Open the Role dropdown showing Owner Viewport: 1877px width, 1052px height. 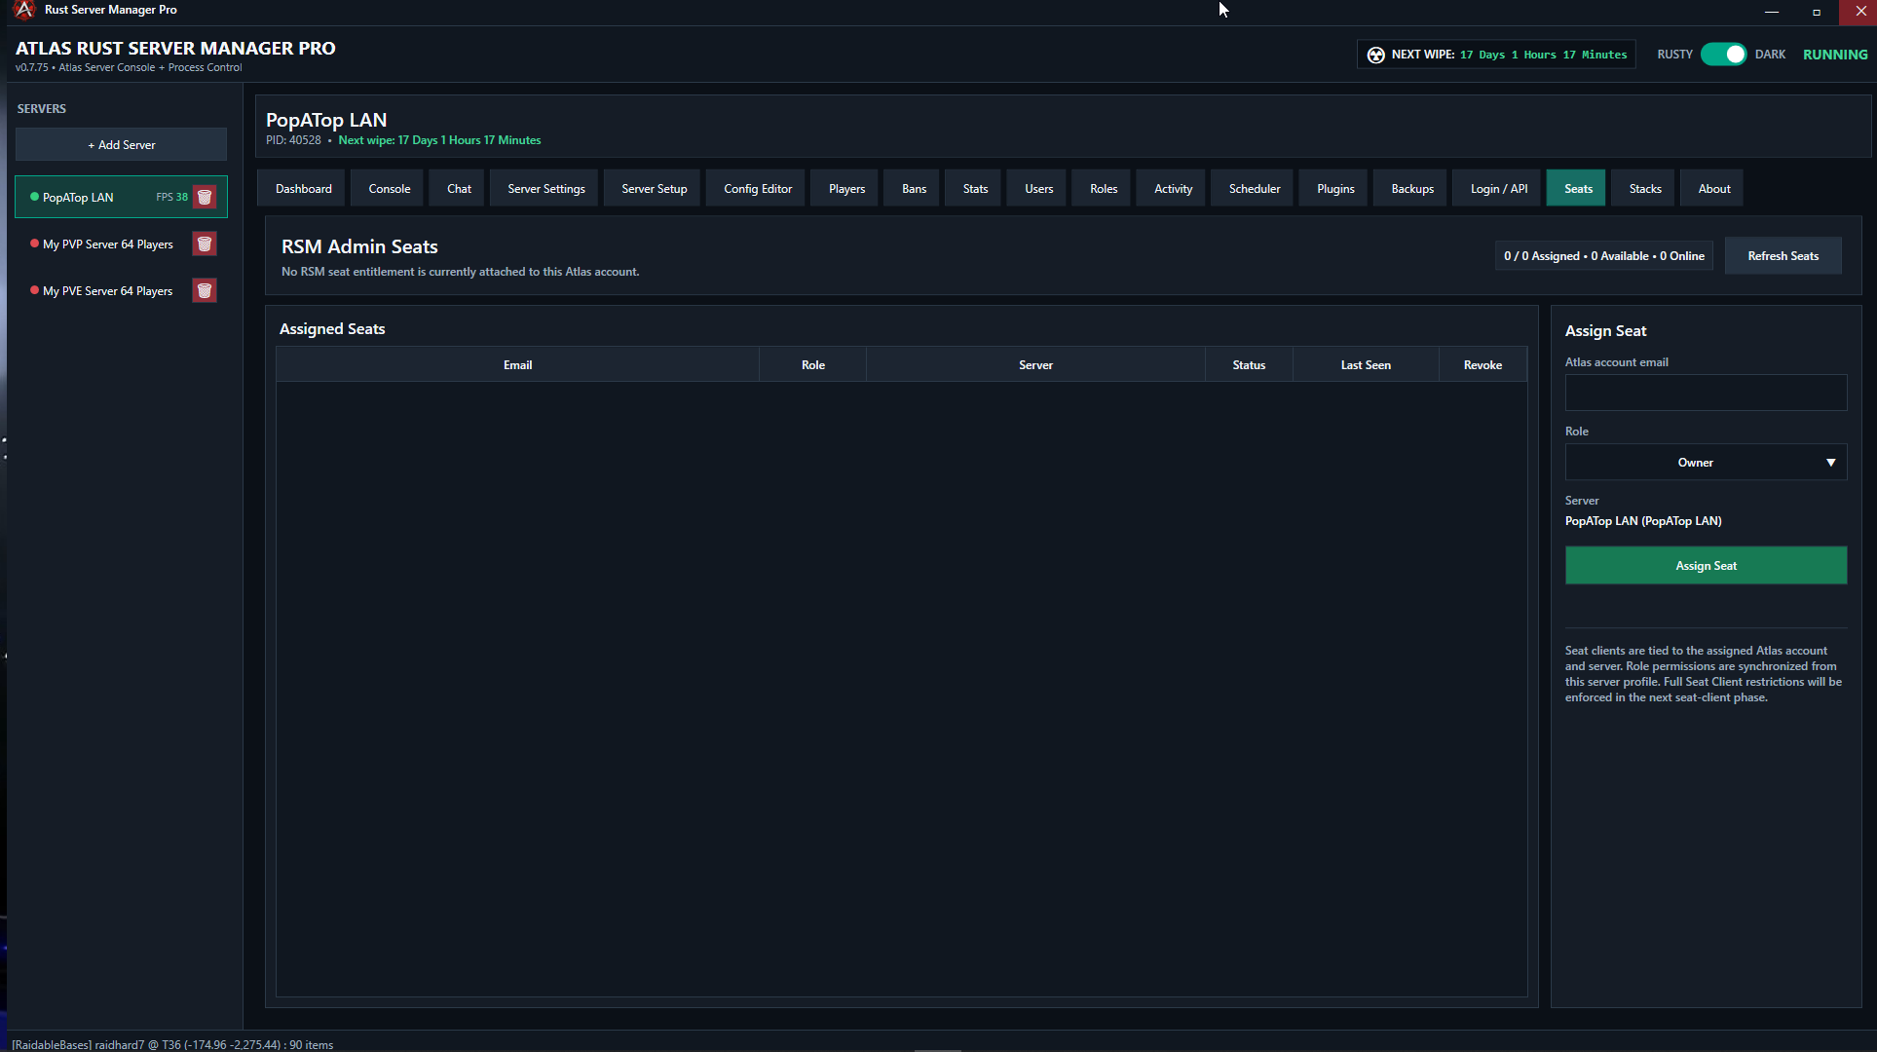pos(1706,463)
